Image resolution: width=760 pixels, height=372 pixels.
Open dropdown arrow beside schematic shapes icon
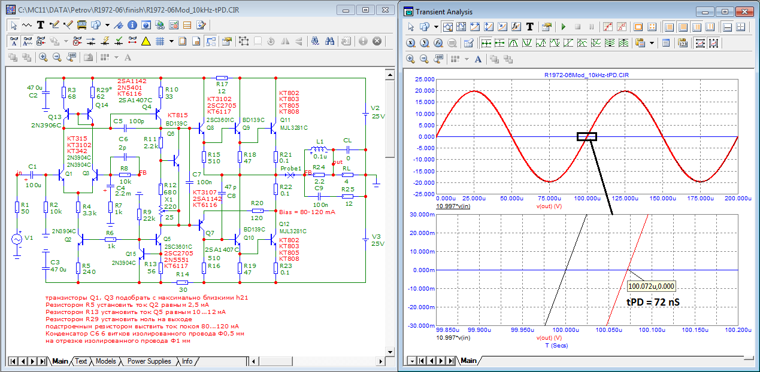[107, 25]
